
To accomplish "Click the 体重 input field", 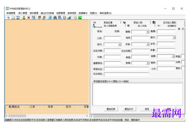I will (x=166, y=50).
